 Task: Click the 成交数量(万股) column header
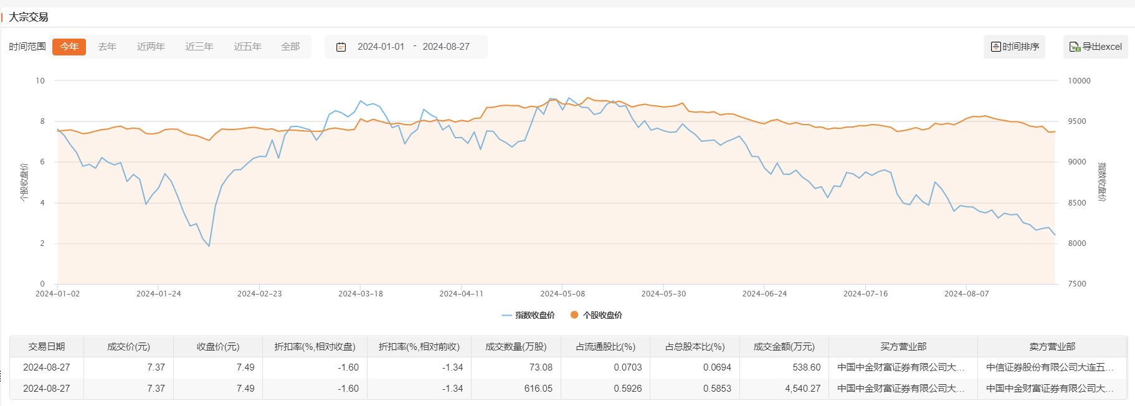click(516, 347)
